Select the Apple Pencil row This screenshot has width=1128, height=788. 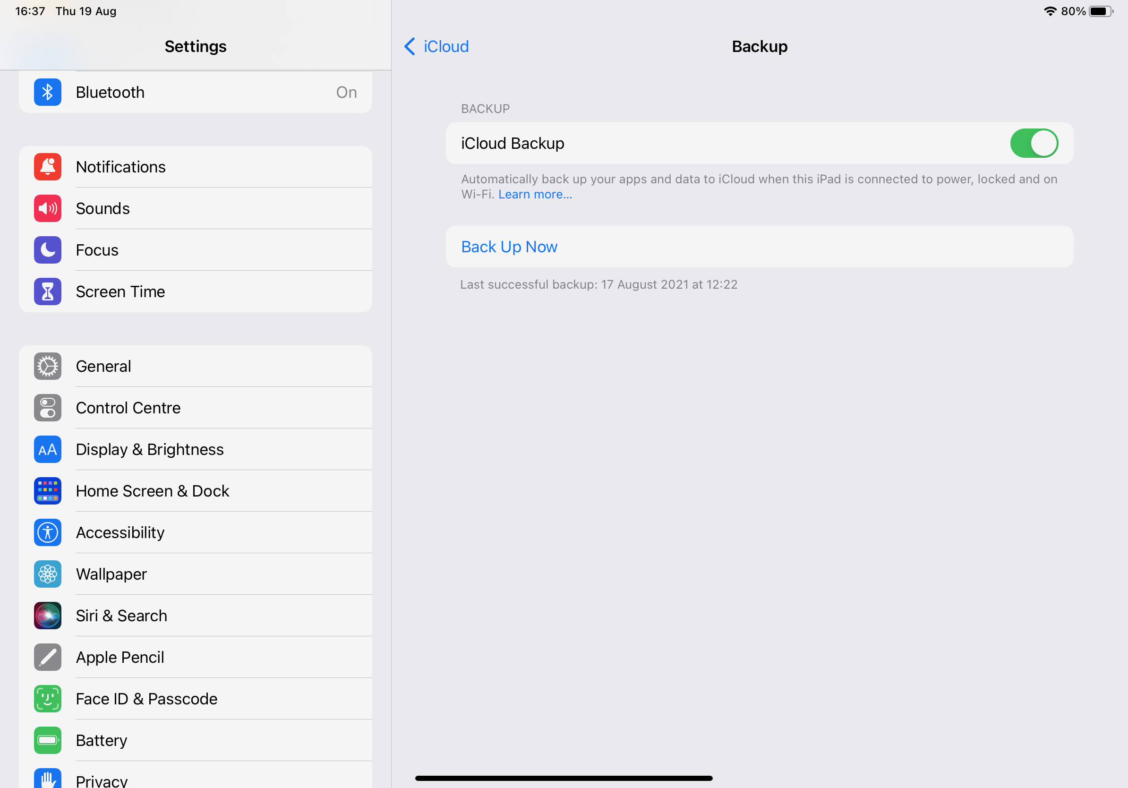click(196, 657)
